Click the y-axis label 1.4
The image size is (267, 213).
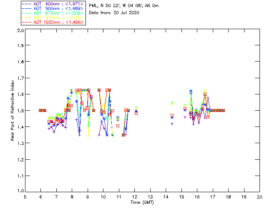20,127
